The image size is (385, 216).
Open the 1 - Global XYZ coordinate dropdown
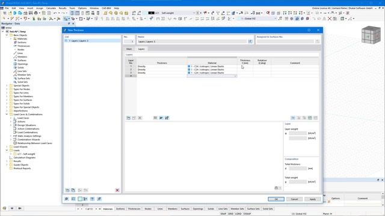[x=276, y=19]
